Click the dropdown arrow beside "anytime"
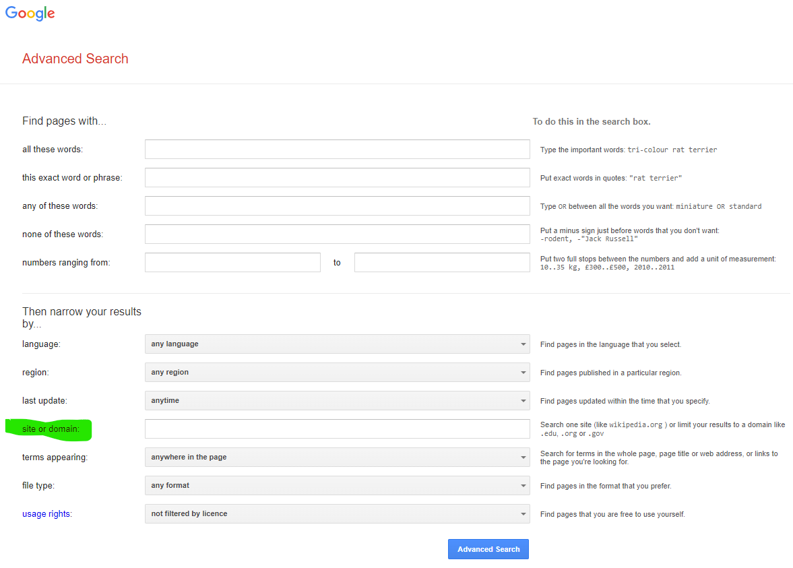 click(x=524, y=400)
